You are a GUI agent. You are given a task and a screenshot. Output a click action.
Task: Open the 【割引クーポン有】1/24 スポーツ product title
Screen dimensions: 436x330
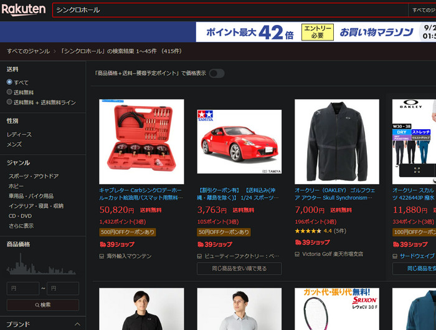pos(238,194)
